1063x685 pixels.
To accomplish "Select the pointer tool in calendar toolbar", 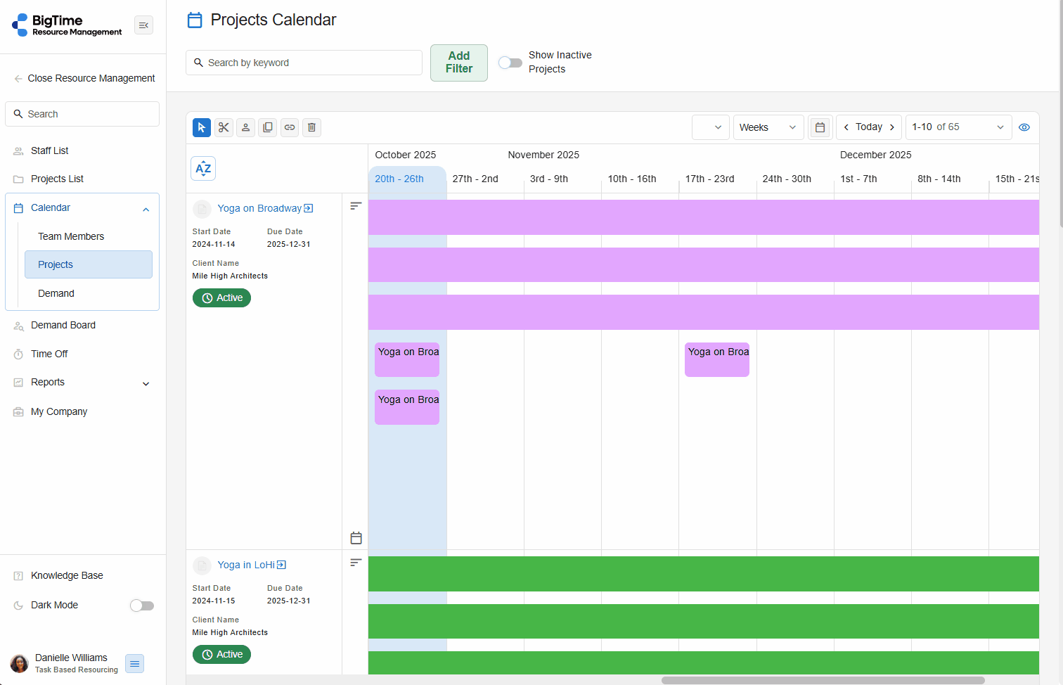I will (202, 127).
